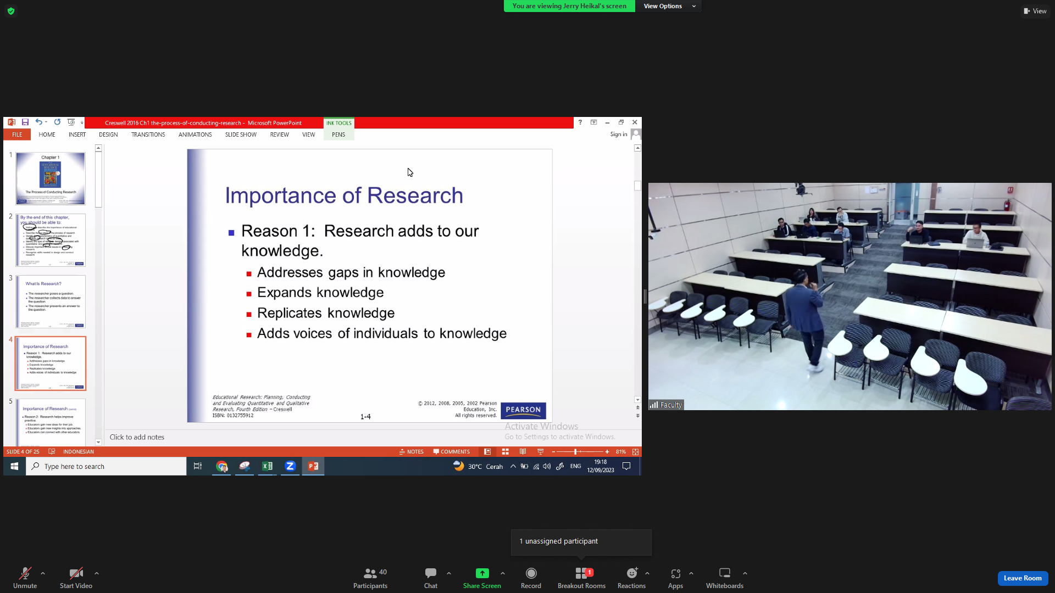Click Start From Beginning icon in quick access toolbar

(x=71, y=122)
